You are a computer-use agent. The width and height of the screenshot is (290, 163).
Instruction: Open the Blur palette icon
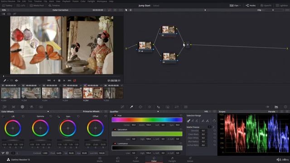point(159,107)
